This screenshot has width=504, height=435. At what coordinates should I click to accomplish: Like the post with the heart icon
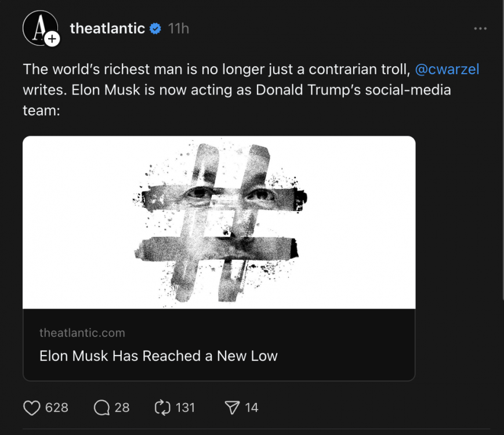pyautogui.click(x=31, y=408)
